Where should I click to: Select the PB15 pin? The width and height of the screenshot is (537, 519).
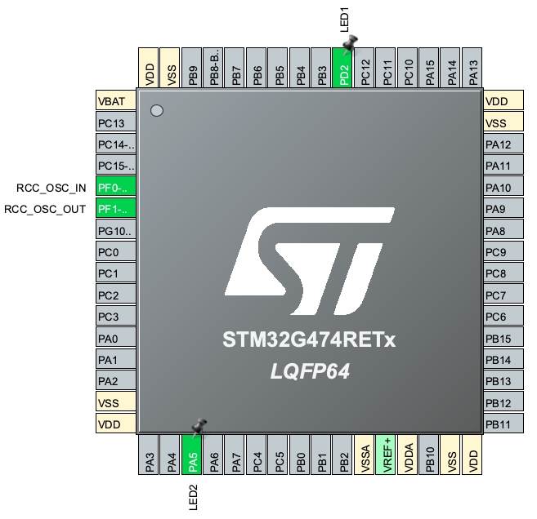[503, 339]
